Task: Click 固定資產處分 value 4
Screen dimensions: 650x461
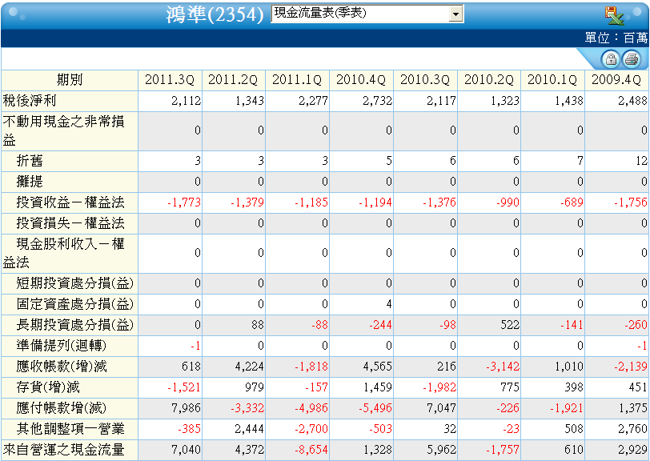Action: [389, 304]
